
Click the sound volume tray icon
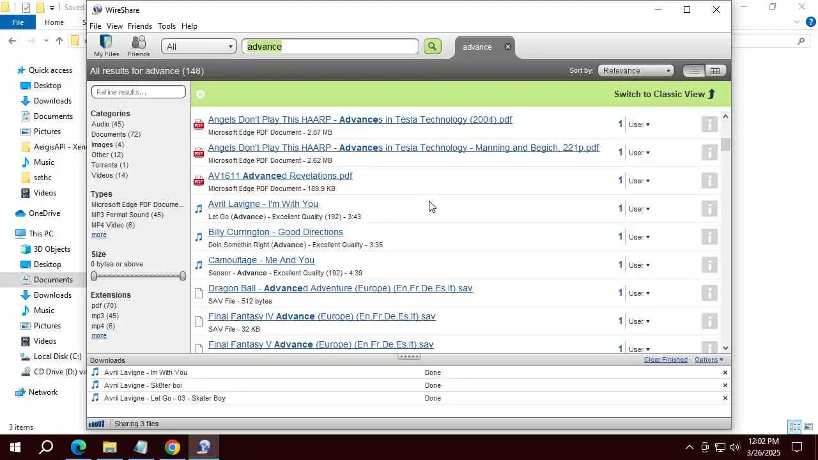point(735,447)
